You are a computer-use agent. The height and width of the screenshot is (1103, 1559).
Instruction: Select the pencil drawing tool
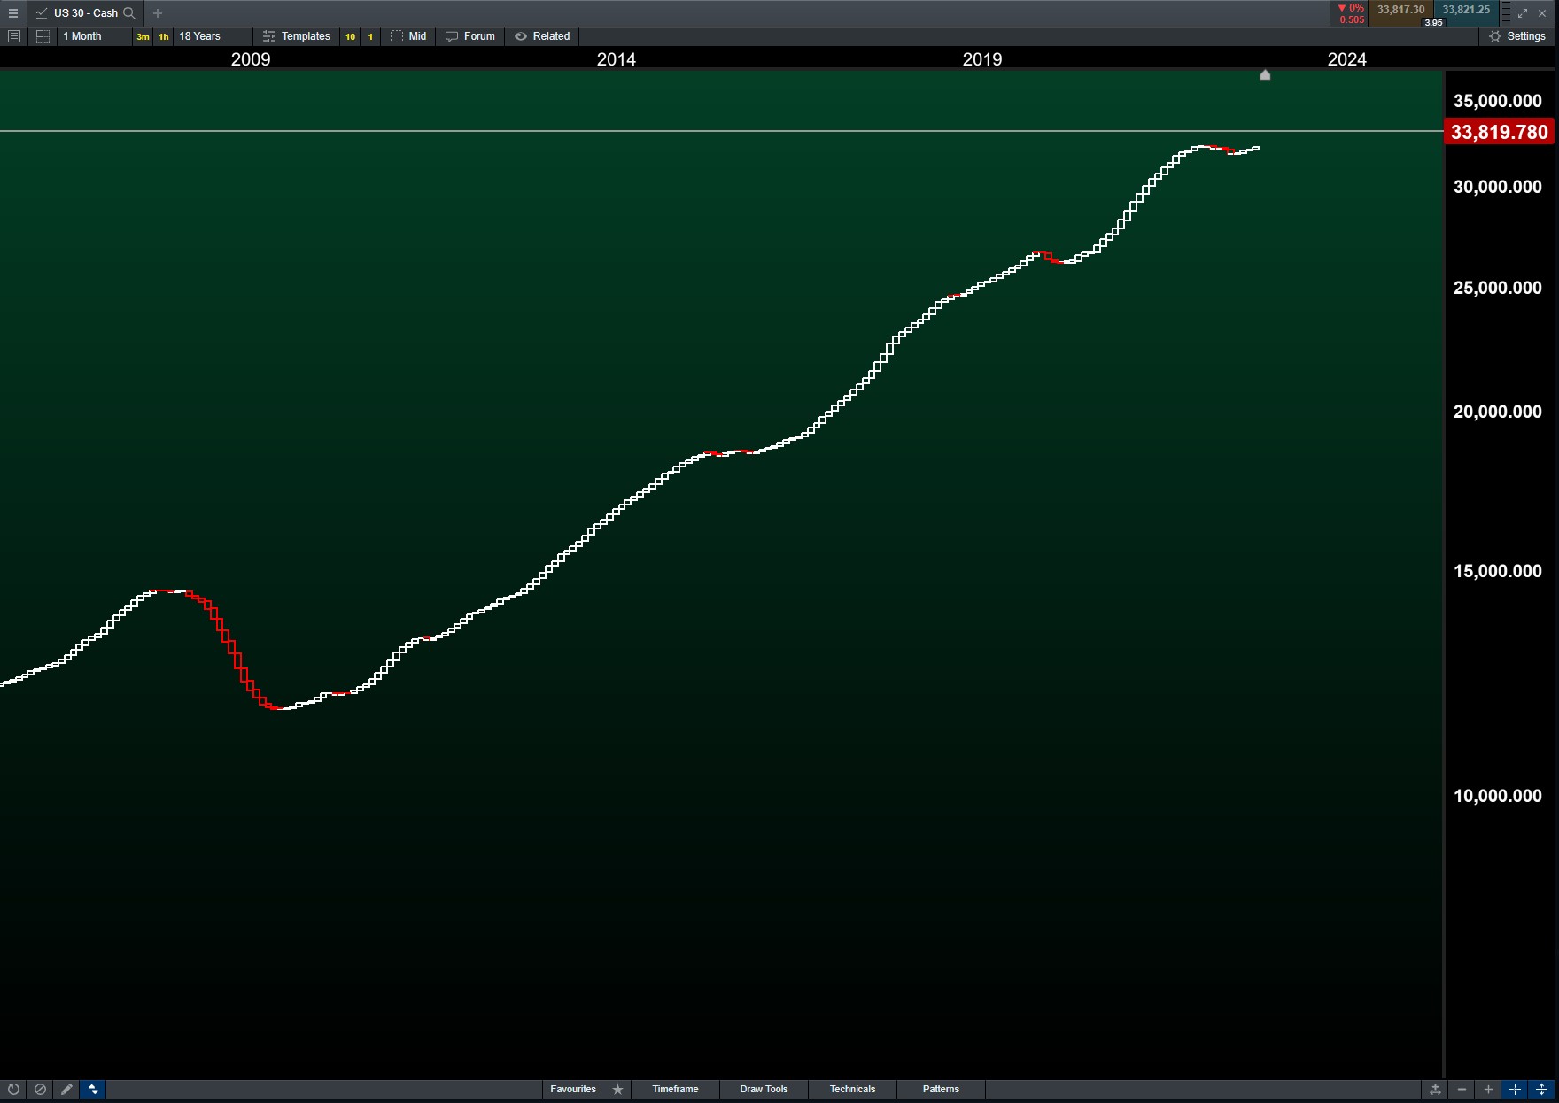click(66, 1090)
